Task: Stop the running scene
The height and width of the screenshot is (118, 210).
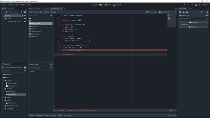Action: click(x=192, y=5)
